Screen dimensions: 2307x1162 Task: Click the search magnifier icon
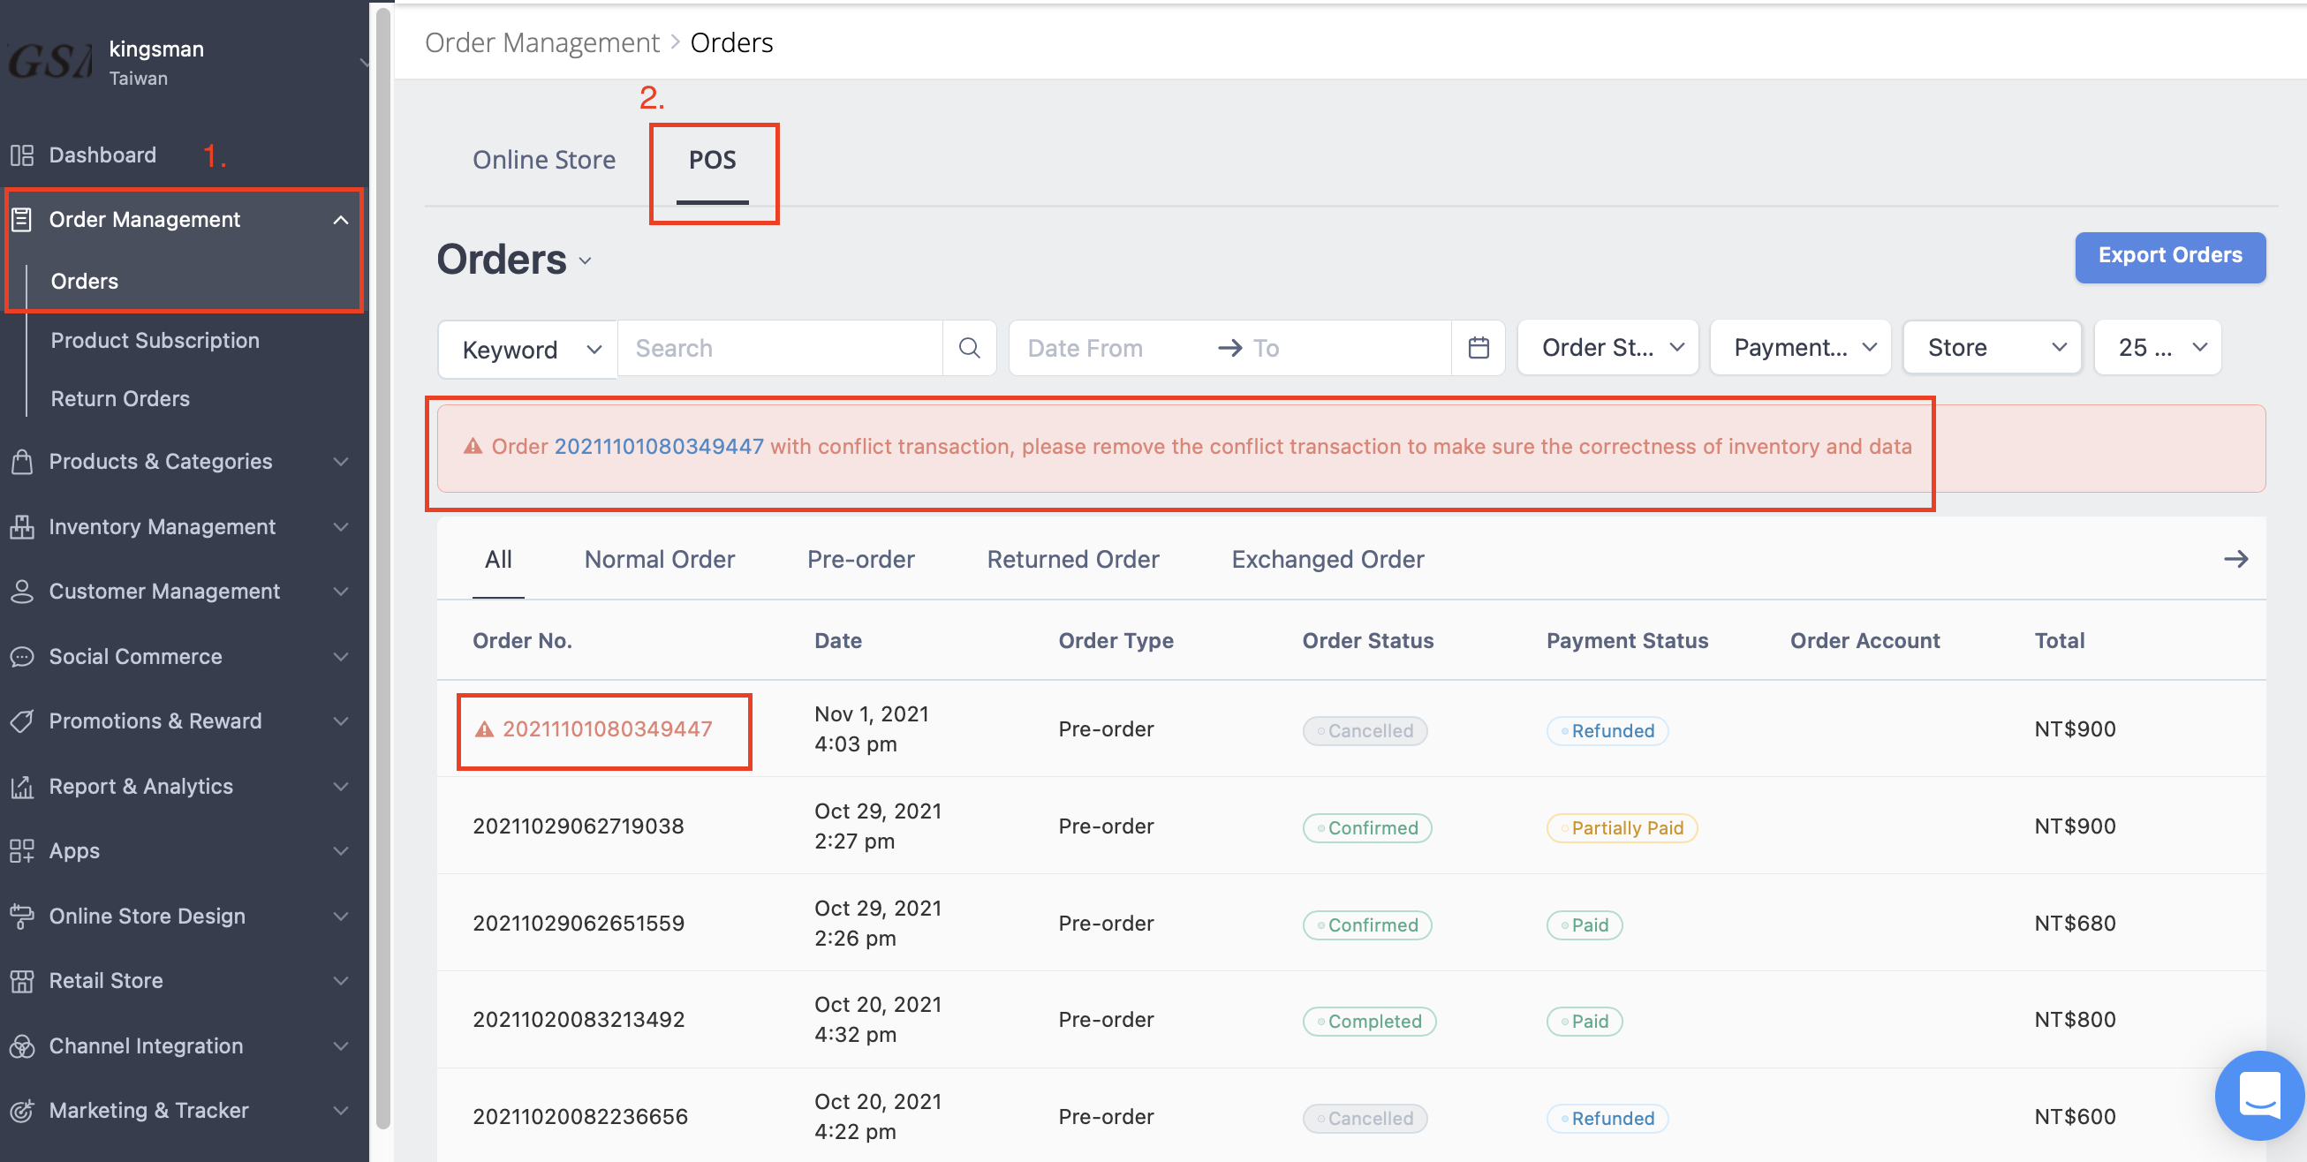click(969, 347)
